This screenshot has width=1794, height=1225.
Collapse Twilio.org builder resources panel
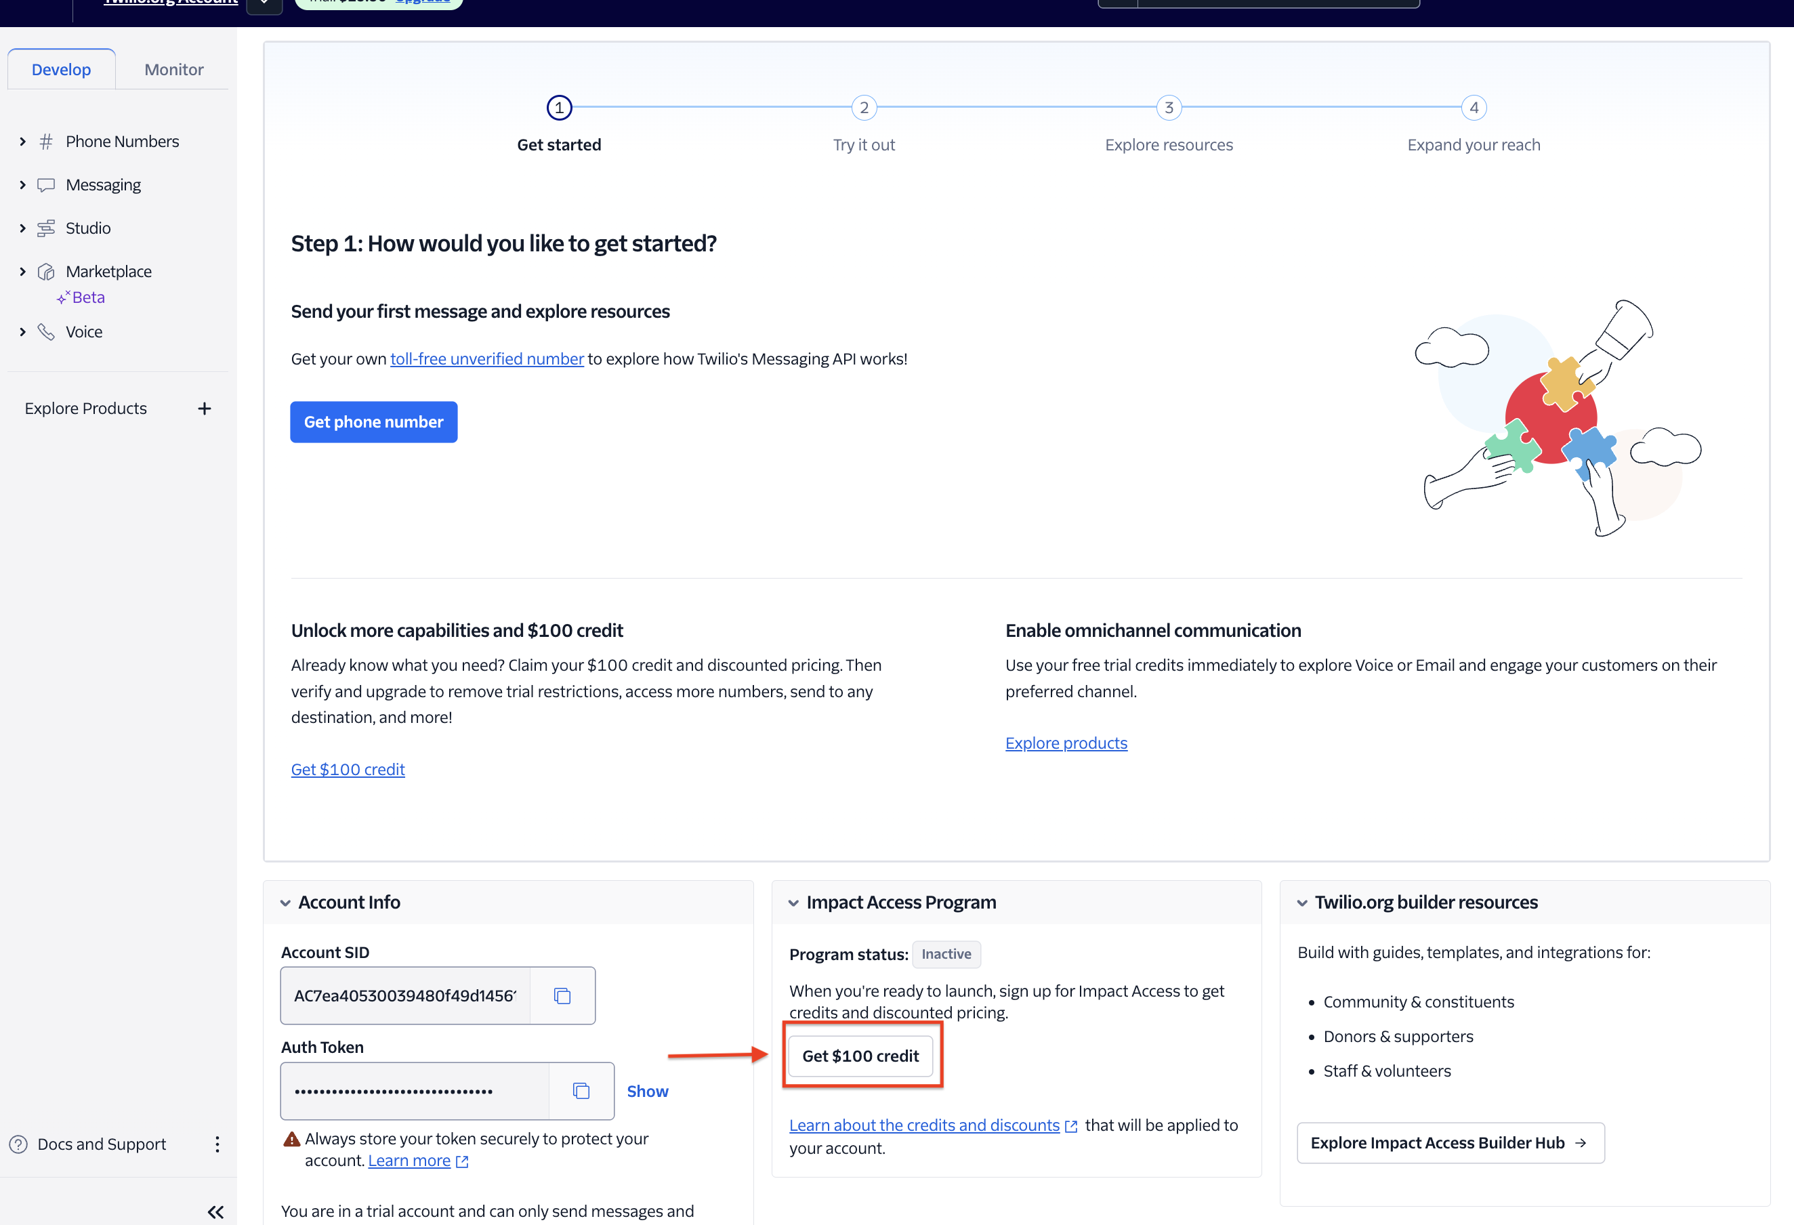(1302, 903)
